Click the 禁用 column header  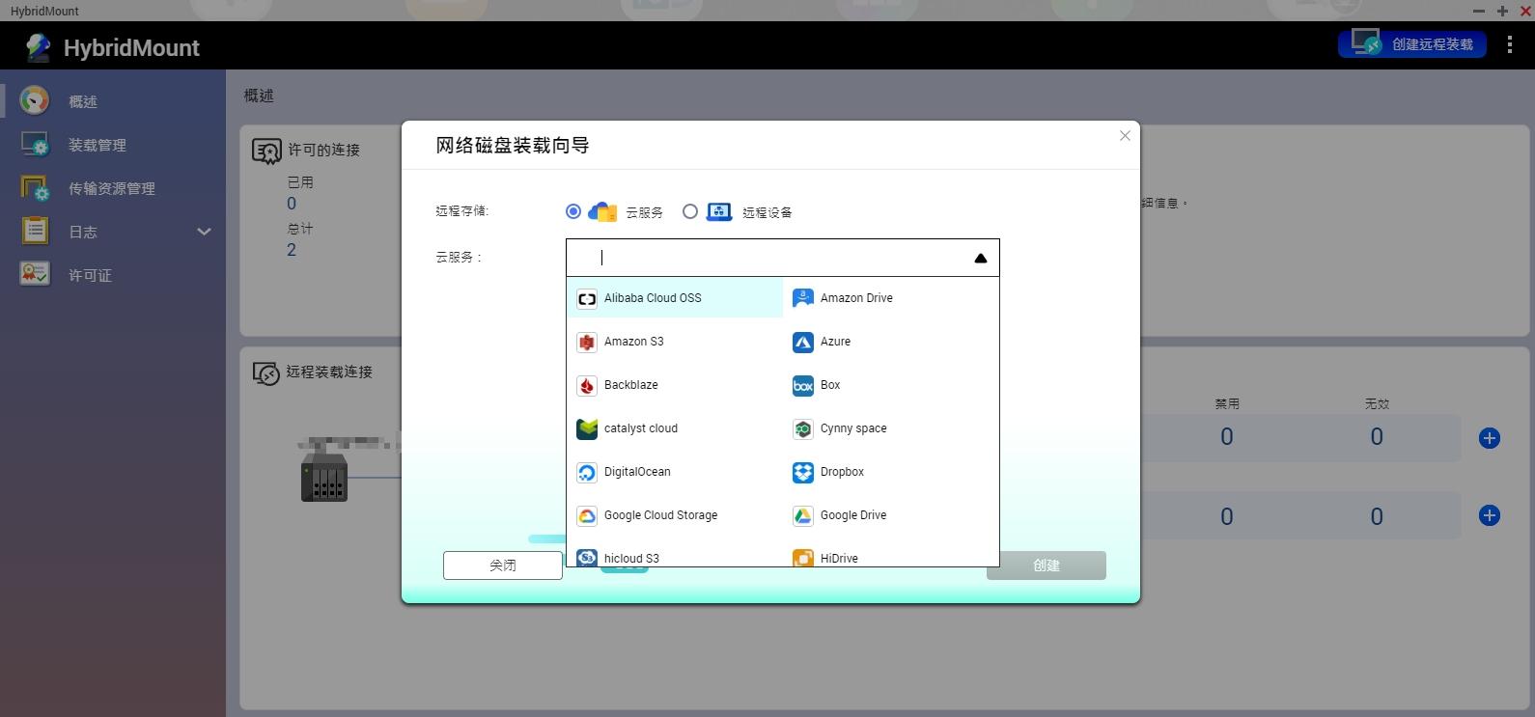[1227, 404]
